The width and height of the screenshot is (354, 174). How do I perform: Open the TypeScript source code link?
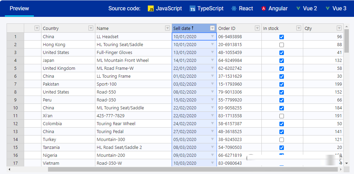210,9
